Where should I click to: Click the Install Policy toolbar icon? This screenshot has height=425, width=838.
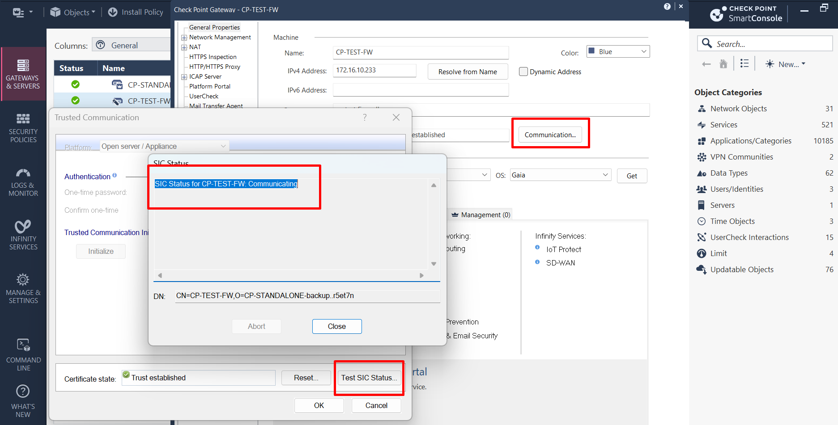click(x=113, y=12)
